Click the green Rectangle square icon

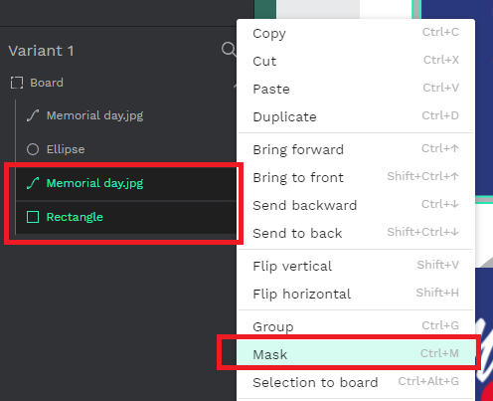pyautogui.click(x=33, y=217)
